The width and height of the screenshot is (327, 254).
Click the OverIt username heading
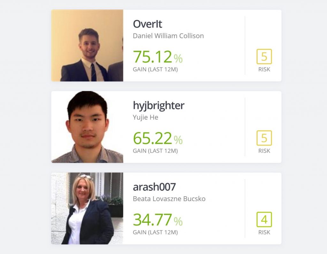pyautogui.click(x=148, y=24)
